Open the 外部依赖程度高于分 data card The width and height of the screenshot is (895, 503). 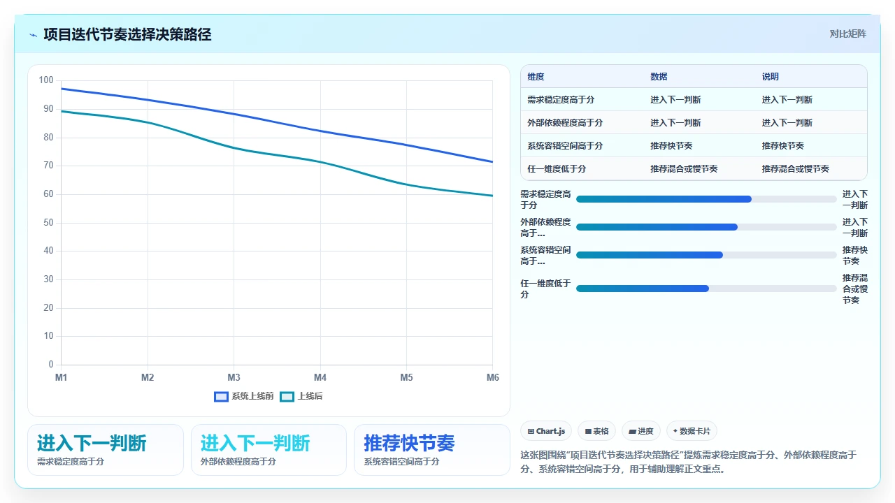[x=268, y=450]
